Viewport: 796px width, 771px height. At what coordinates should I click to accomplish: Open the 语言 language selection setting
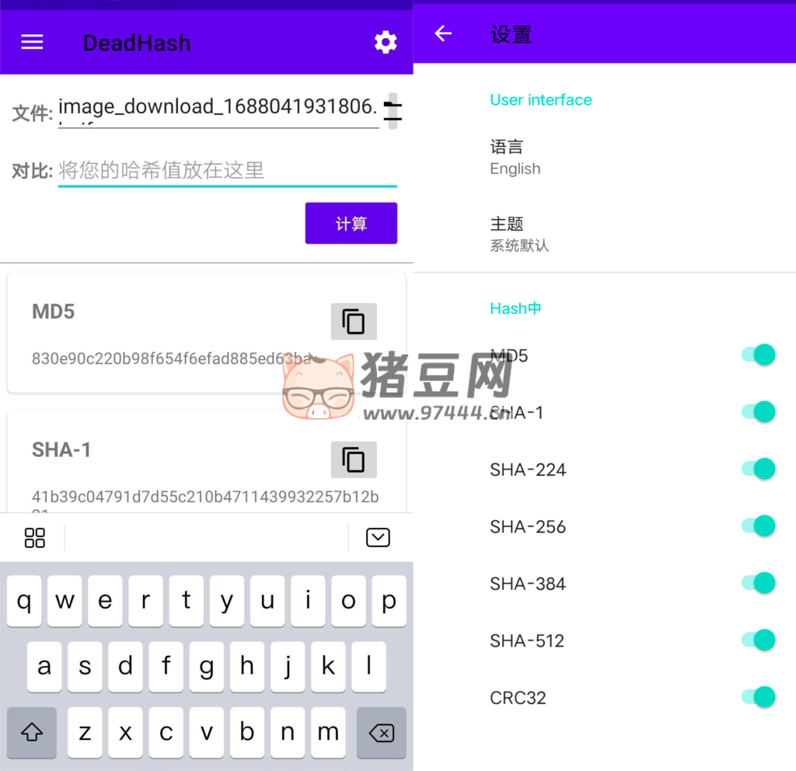[515, 157]
